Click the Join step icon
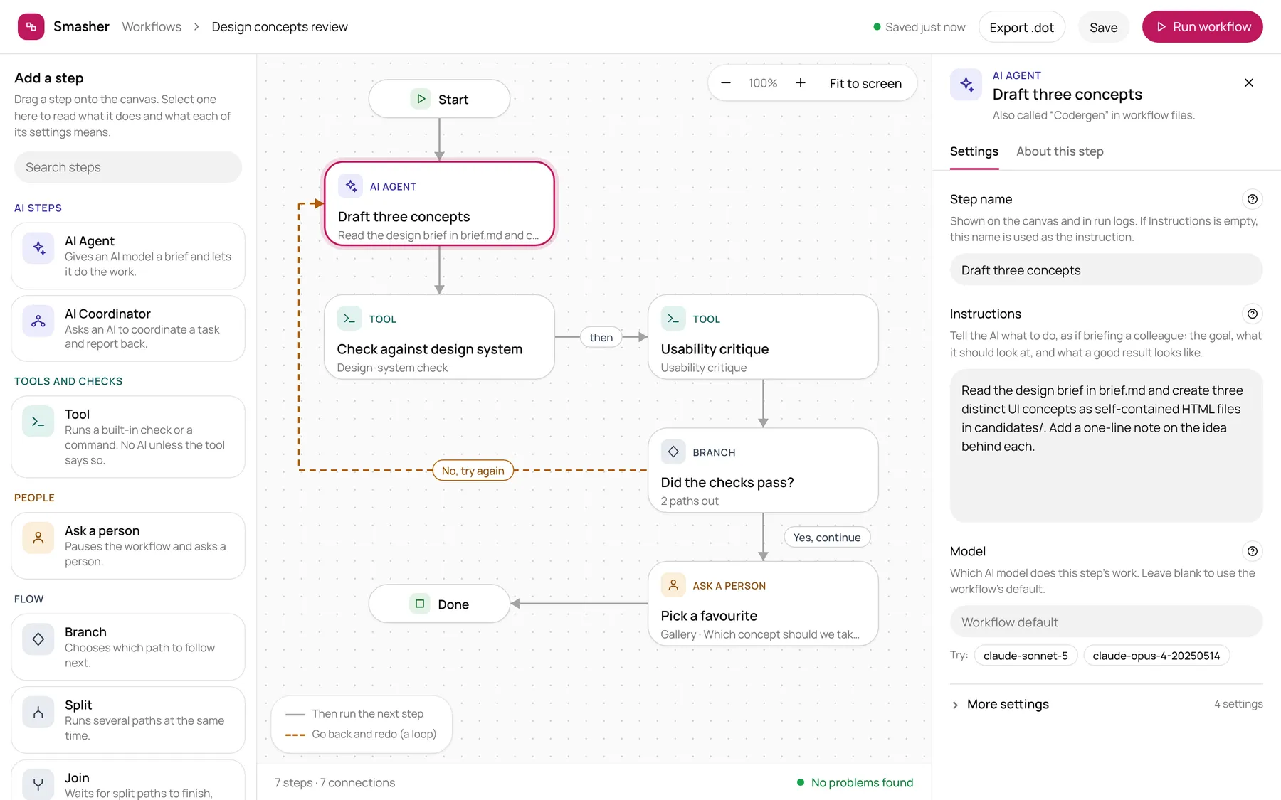Image resolution: width=1281 pixels, height=800 pixels. (x=38, y=784)
